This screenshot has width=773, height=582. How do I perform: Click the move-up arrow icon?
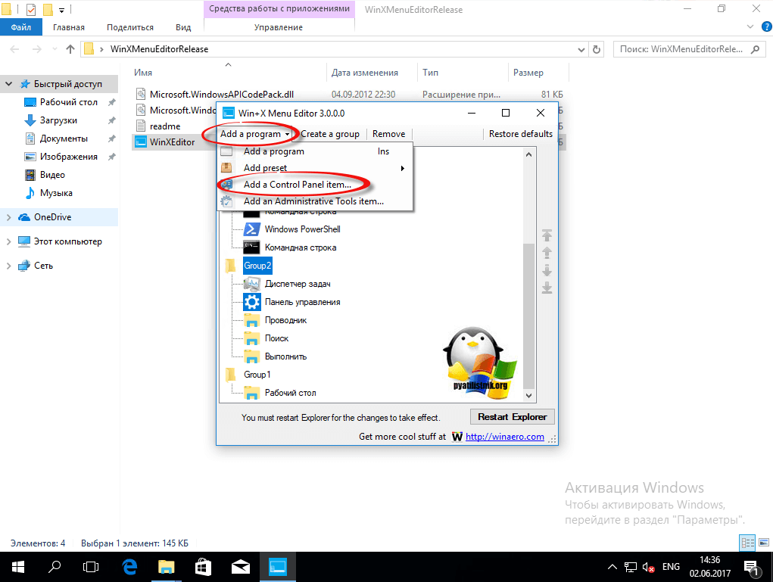pos(547,252)
